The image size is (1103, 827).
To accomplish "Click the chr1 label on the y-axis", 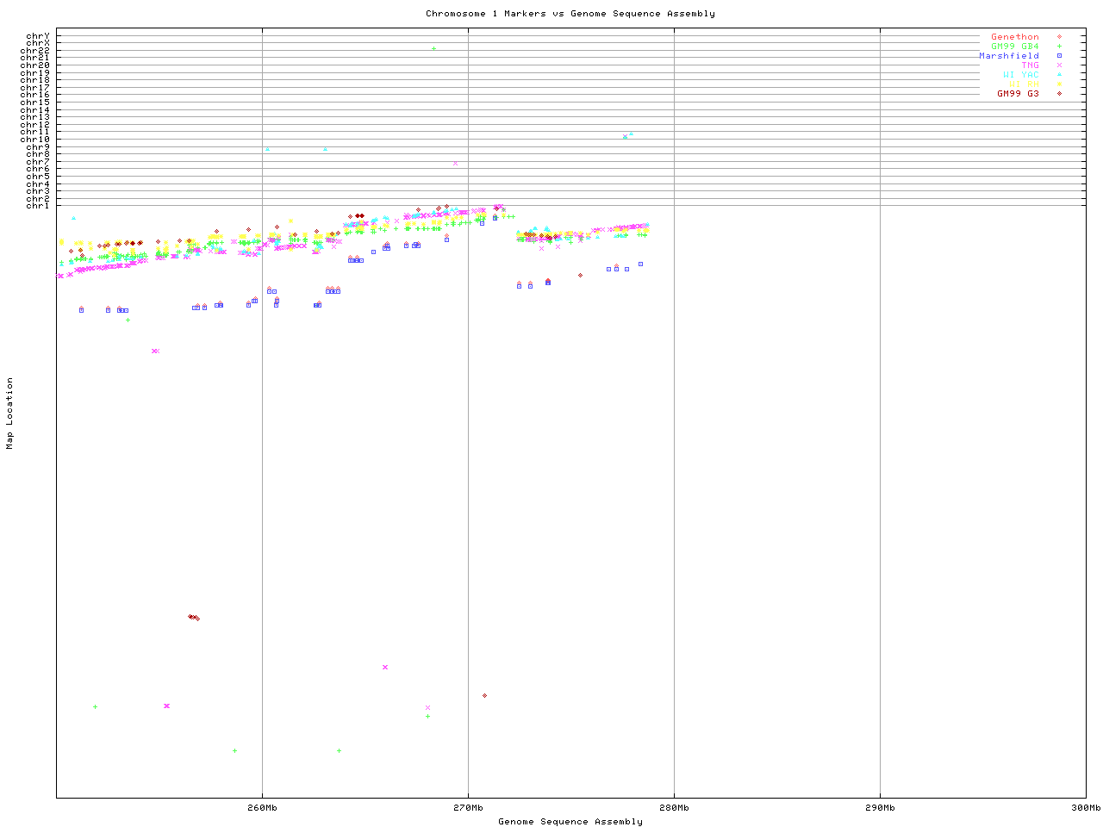I will (x=38, y=205).
